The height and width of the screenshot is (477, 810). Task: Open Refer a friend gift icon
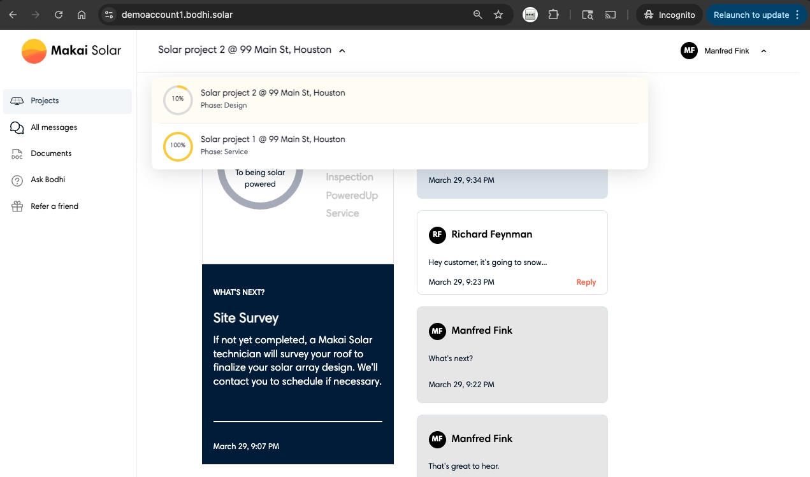(x=17, y=206)
